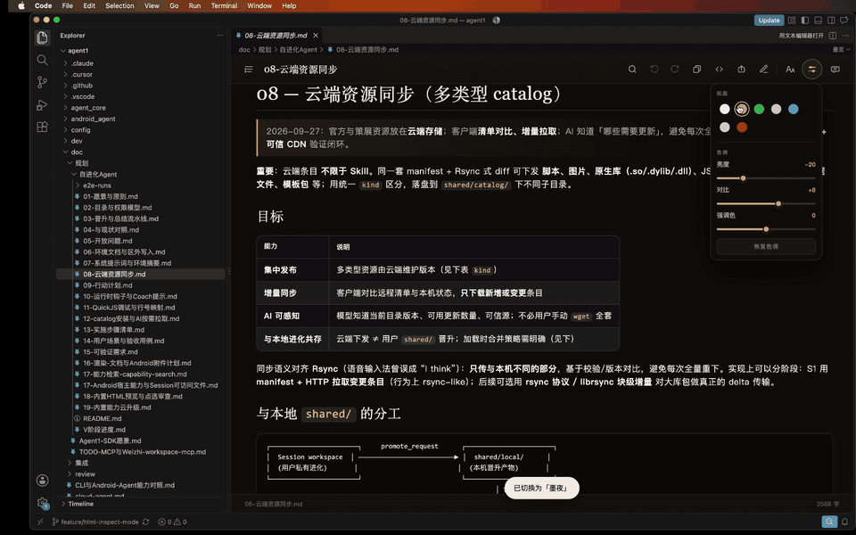Click the 自进化Agent breadcrumb

click(298, 50)
